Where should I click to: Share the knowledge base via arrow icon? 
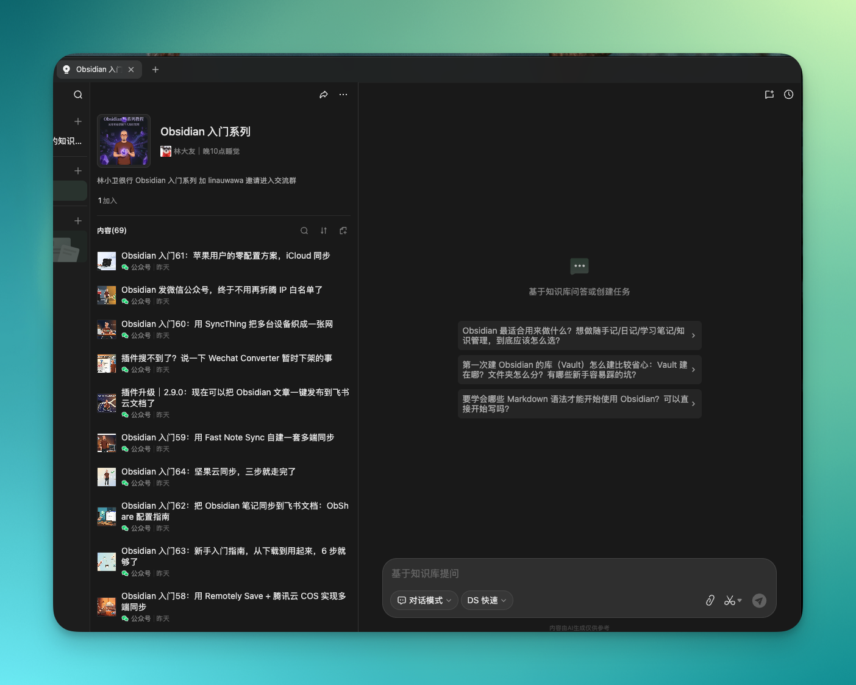pyautogui.click(x=324, y=95)
